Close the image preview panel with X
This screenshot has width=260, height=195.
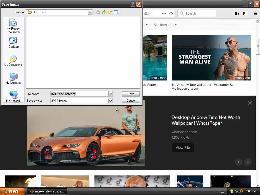(250, 103)
